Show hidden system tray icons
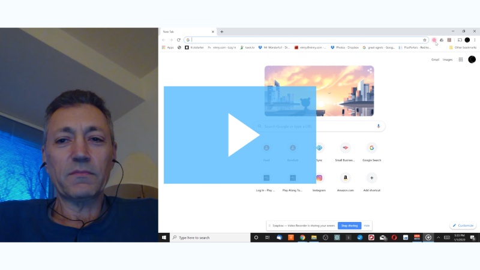The height and width of the screenshot is (270, 480). (439, 238)
